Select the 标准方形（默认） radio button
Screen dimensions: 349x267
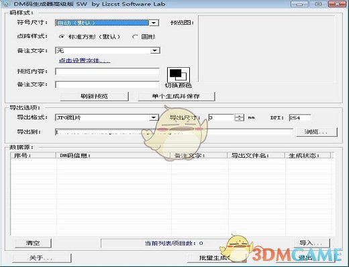point(62,37)
